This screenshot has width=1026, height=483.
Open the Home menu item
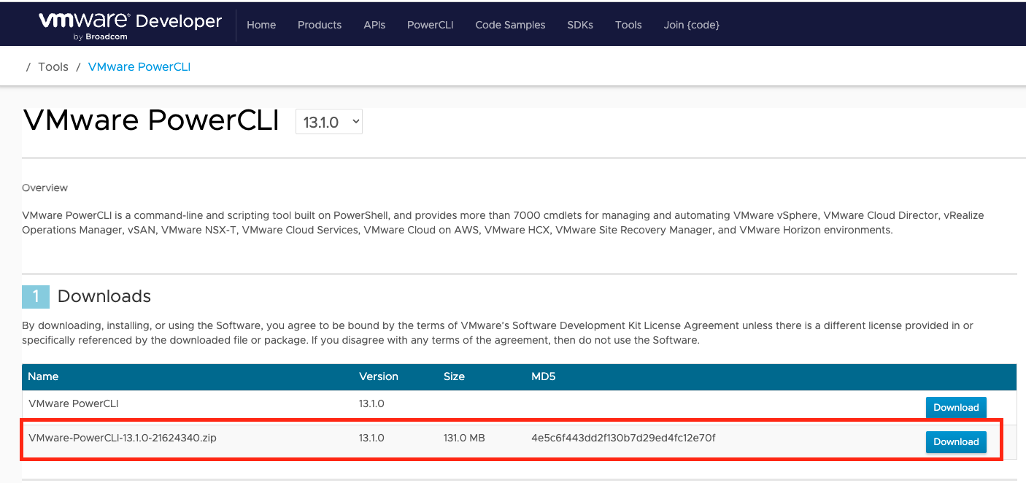tap(261, 25)
